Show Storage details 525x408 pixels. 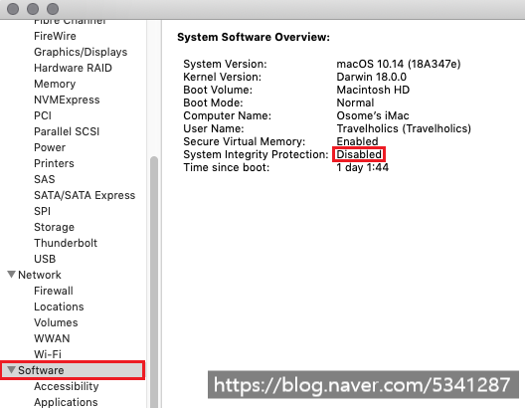pyautogui.click(x=55, y=227)
